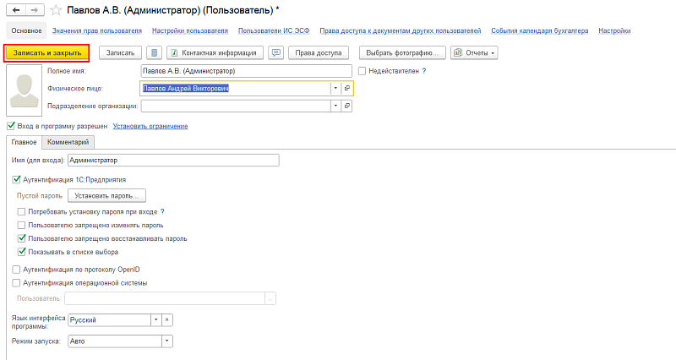The width and height of the screenshot is (676, 360).
Task: Switch to the Комментарий tab
Action: [68, 143]
